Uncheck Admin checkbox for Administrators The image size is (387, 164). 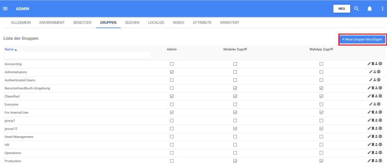[172, 72]
